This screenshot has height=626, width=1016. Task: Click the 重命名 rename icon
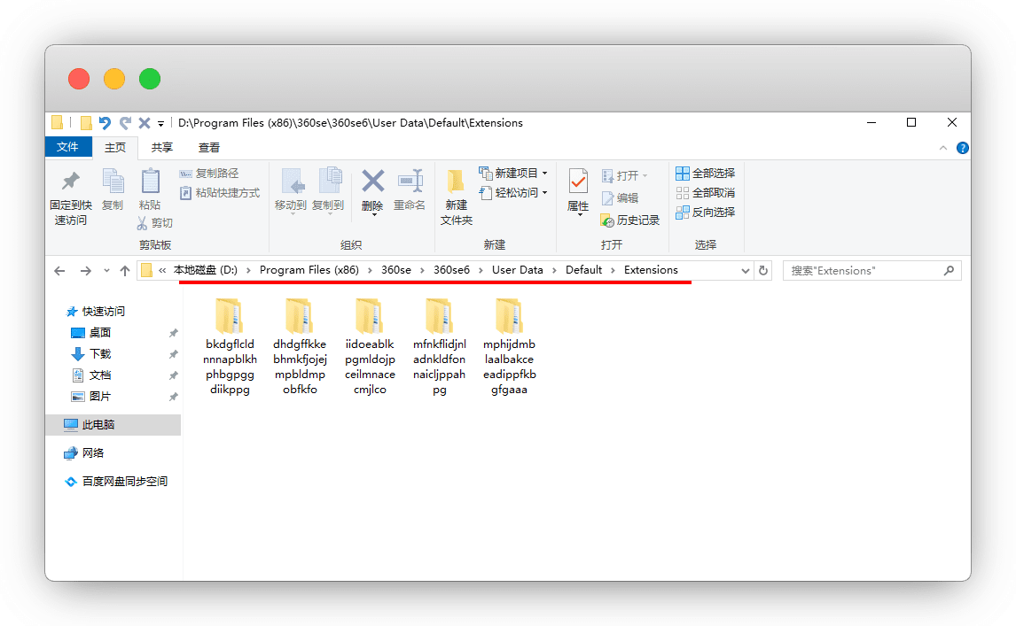click(409, 182)
